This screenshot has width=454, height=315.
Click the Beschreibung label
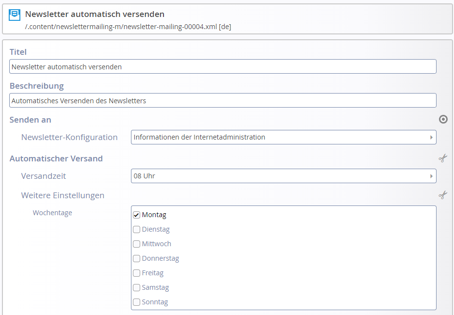point(37,86)
